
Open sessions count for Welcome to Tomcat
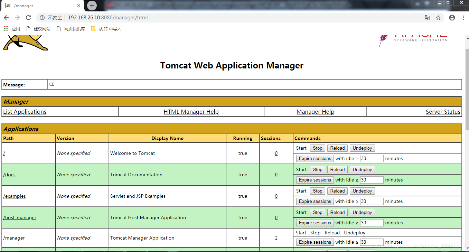pyautogui.click(x=276, y=153)
